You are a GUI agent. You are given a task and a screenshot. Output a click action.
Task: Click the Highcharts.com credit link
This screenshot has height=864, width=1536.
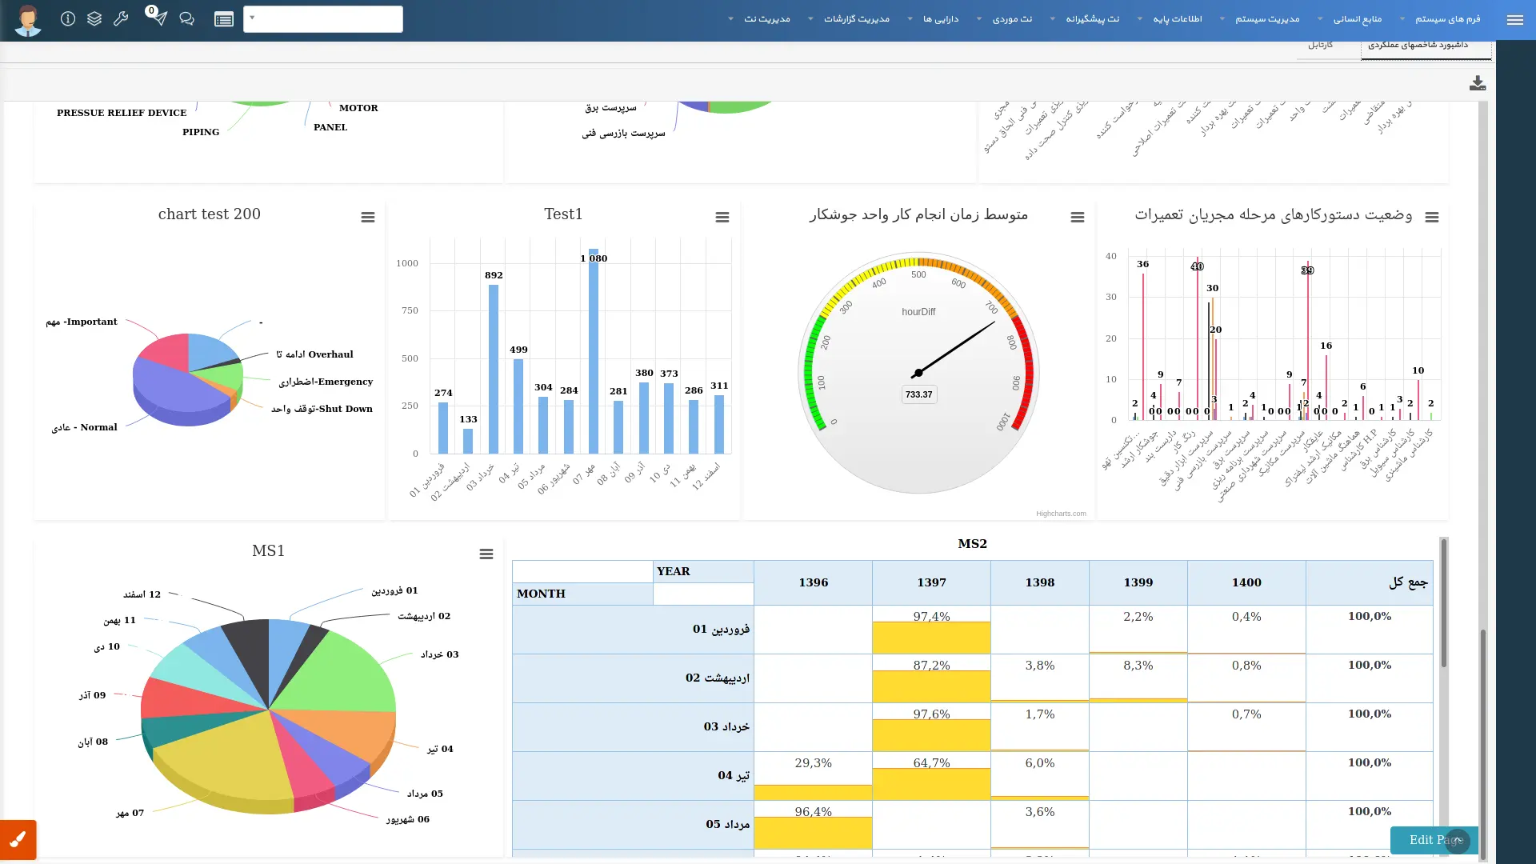pyautogui.click(x=1060, y=514)
